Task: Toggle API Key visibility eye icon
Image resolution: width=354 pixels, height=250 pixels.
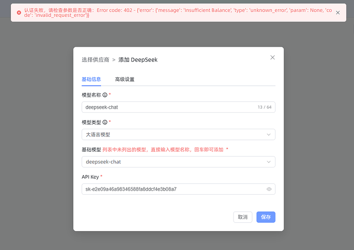Action: 269,189
